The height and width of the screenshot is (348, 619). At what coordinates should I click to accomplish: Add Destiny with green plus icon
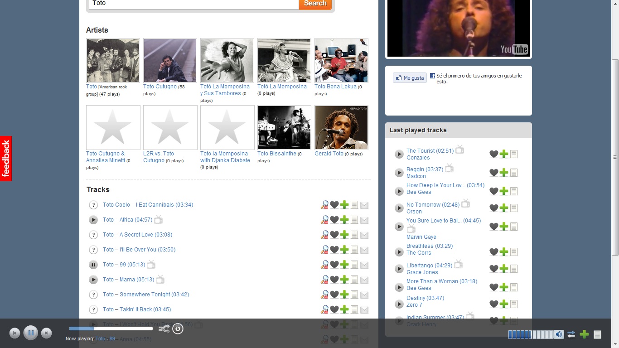pos(504,304)
